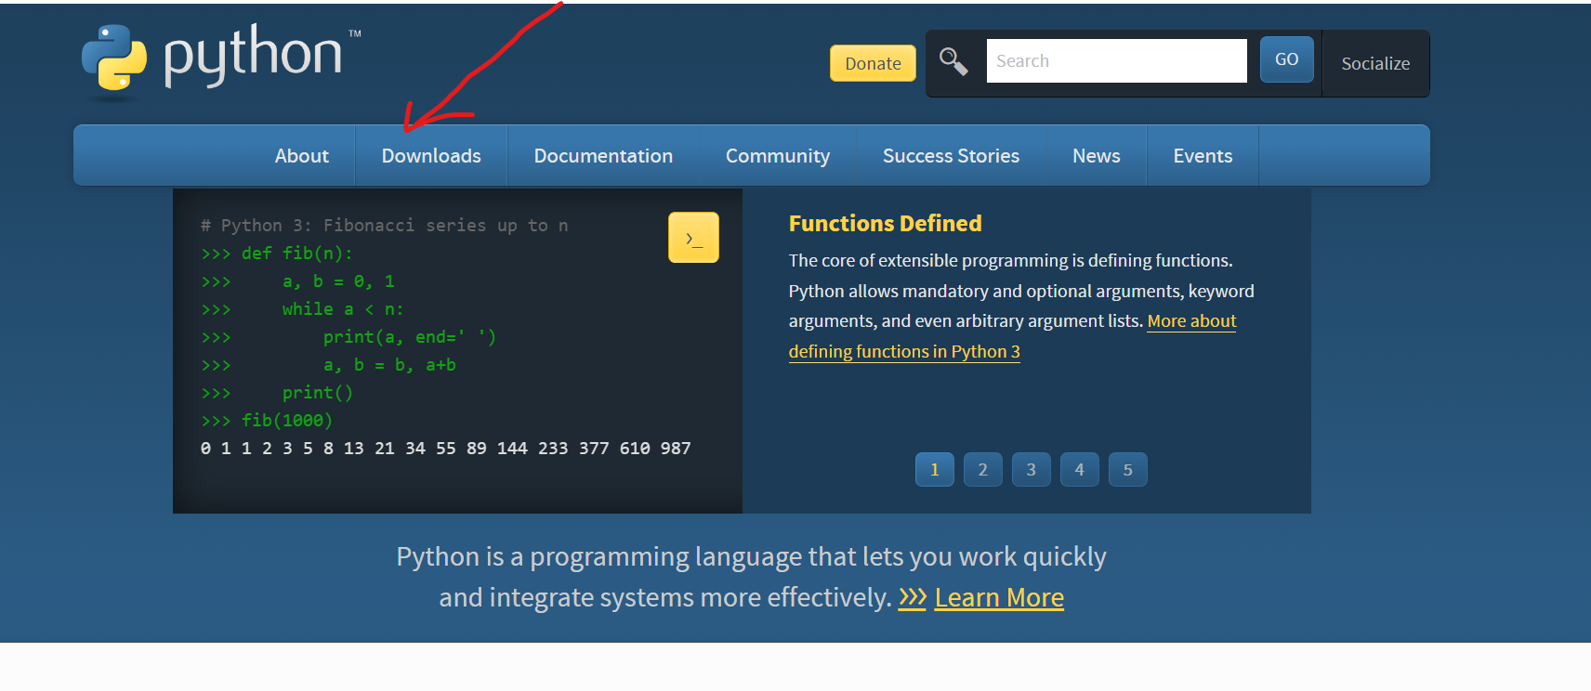Follow the Learn More link
Viewport: 1591px width, 691px height.
[x=999, y=597]
